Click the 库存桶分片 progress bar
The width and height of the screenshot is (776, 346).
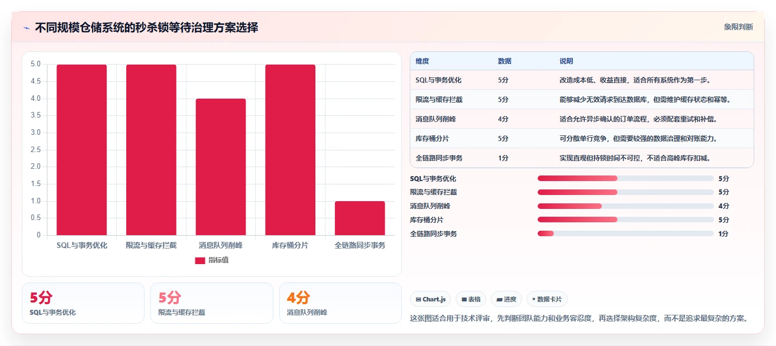[625, 220]
